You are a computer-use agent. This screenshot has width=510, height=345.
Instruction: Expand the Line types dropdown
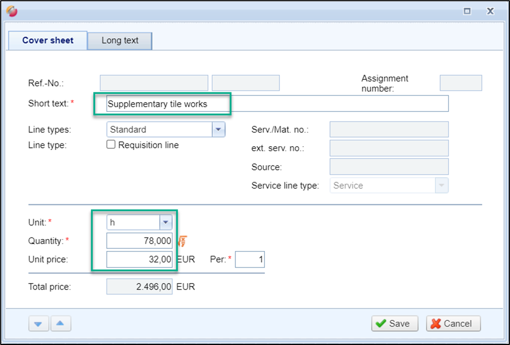[x=218, y=130]
